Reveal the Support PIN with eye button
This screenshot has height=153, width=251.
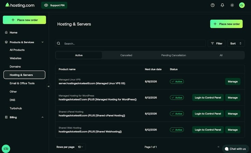54,5
